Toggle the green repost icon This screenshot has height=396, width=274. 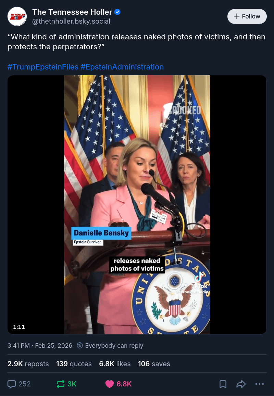(x=61, y=384)
